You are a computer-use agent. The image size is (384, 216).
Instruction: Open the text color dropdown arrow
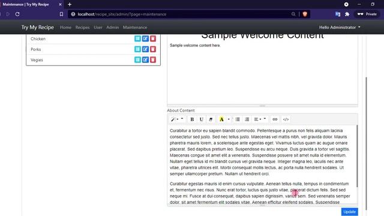click(229, 119)
